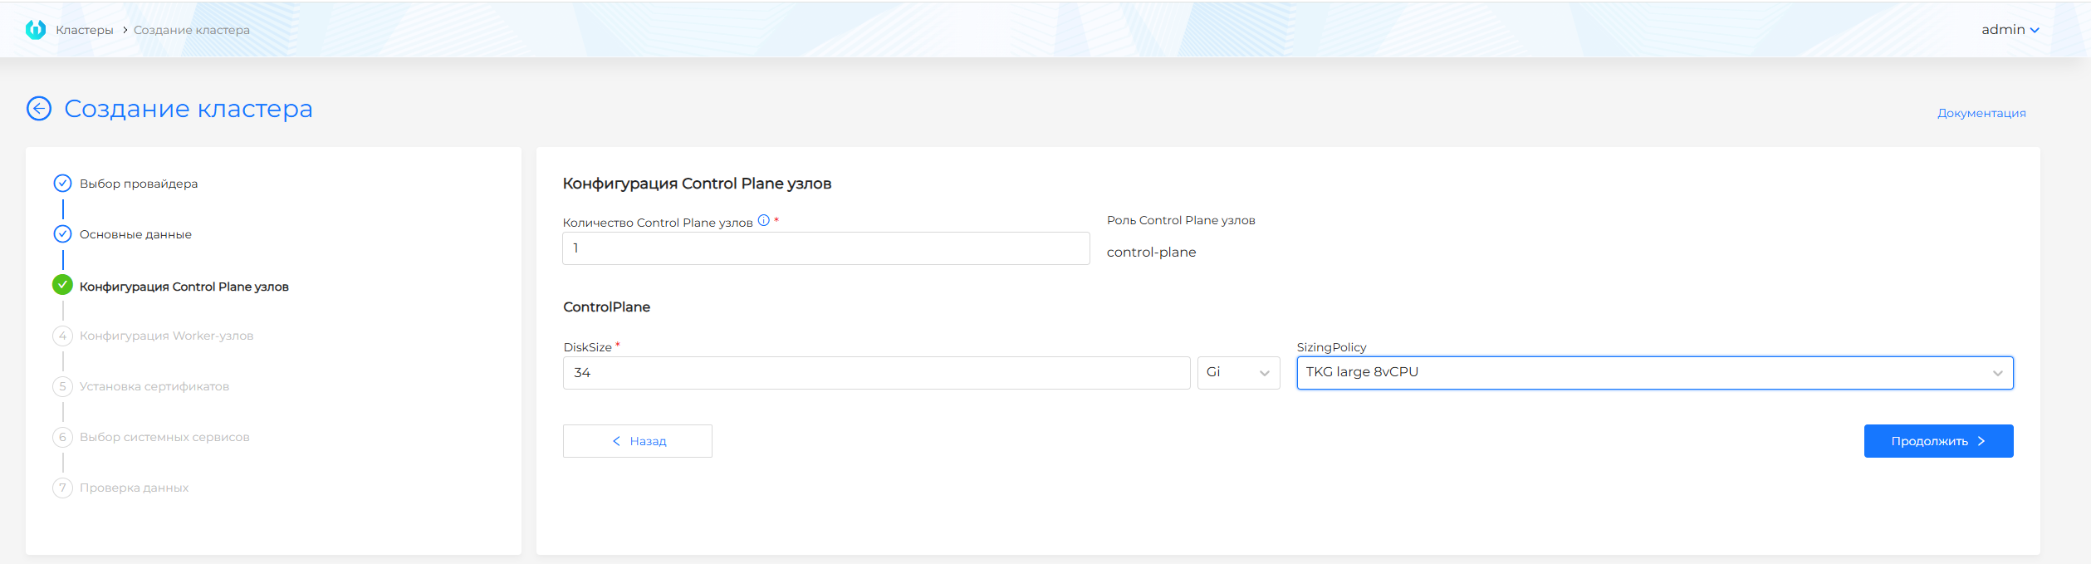Go to Кластеры breadcrumb item
The height and width of the screenshot is (564, 2091).
tap(84, 30)
